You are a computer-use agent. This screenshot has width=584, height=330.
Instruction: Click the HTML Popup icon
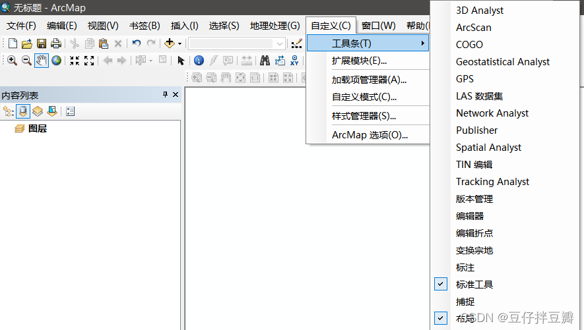click(228, 60)
